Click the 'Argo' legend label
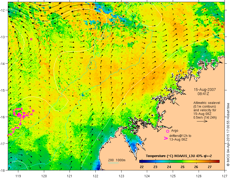230x178 pixels. pos(175,131)
